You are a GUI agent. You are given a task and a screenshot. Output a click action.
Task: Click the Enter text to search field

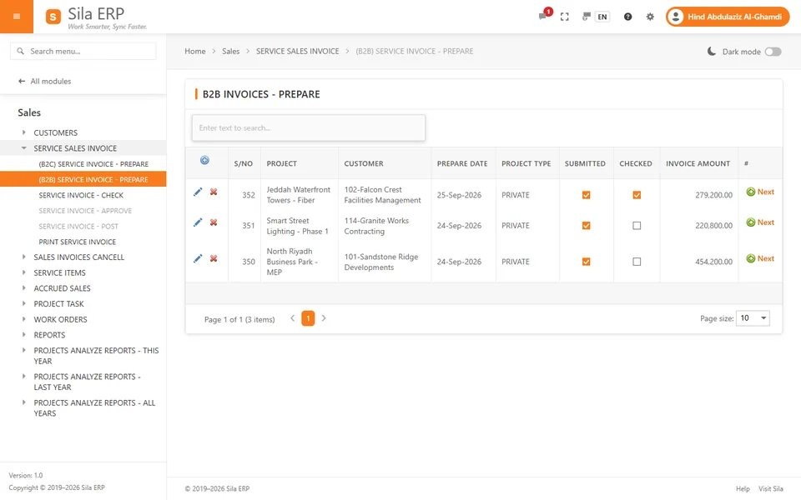point(309,127)
